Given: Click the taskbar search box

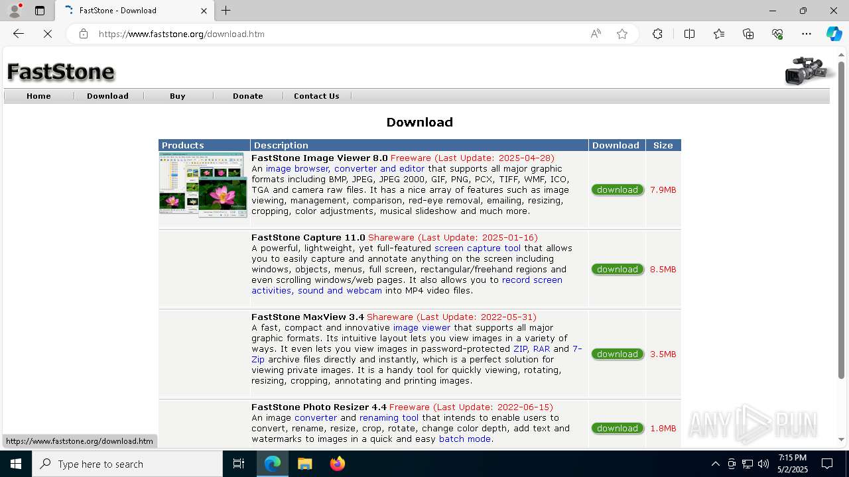Looking at the screenshot, I should coord(127,464).
